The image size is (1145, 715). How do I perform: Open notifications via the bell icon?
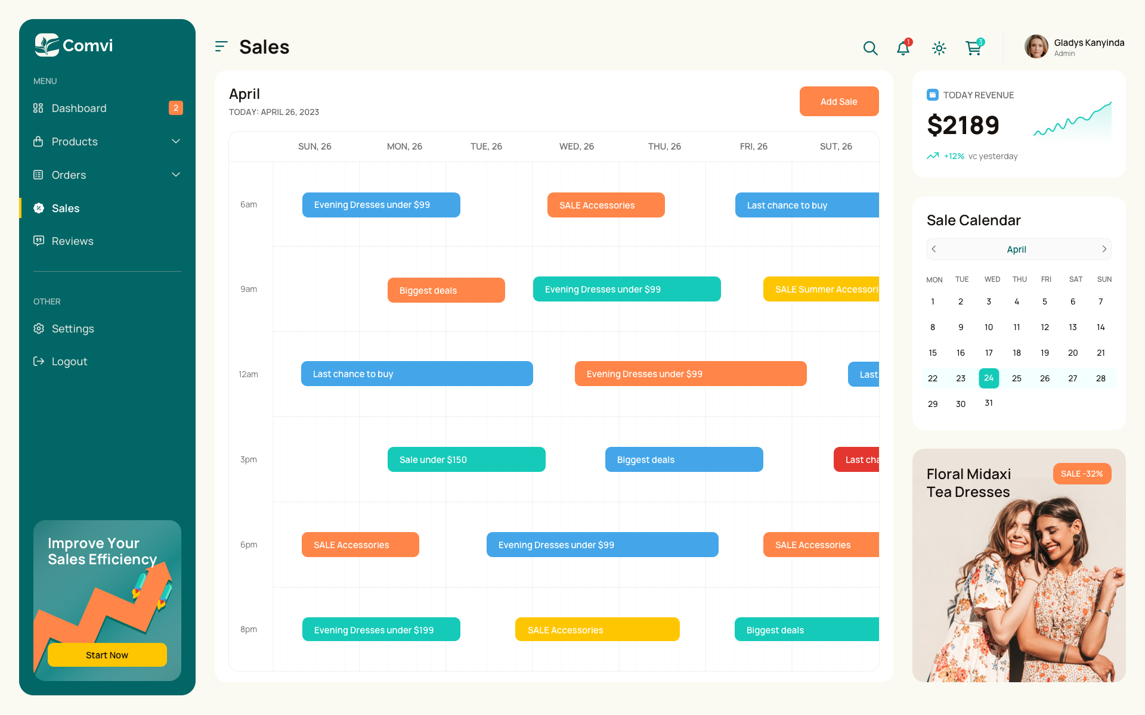pos(902,48)
